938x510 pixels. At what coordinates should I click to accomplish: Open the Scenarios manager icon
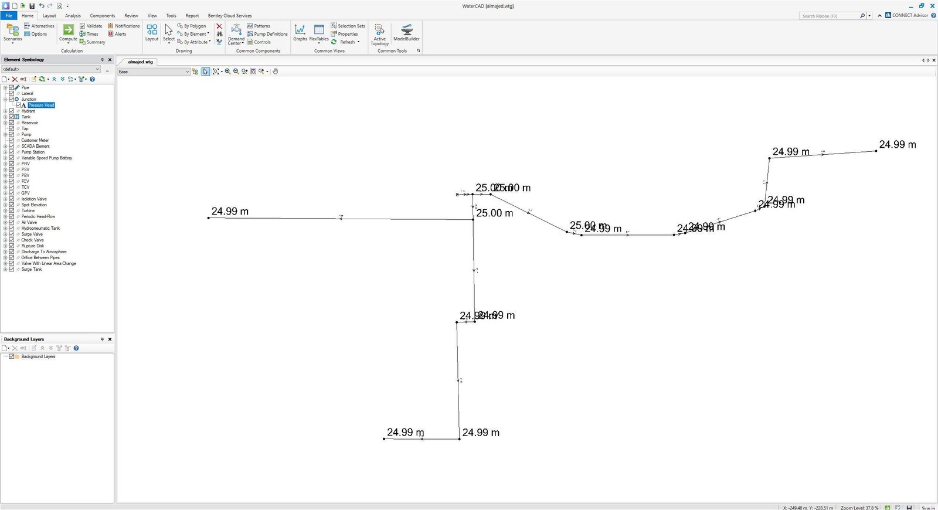coord(12,32)
